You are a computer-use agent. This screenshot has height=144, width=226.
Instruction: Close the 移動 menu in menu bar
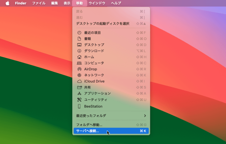pyautogui.click(x=80, y=3)
